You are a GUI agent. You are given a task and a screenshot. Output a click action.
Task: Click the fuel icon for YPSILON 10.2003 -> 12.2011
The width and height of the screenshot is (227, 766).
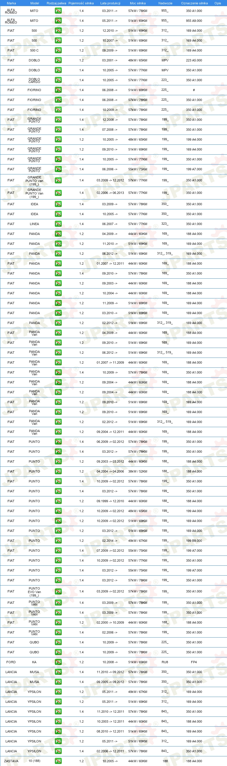point(58,721)
